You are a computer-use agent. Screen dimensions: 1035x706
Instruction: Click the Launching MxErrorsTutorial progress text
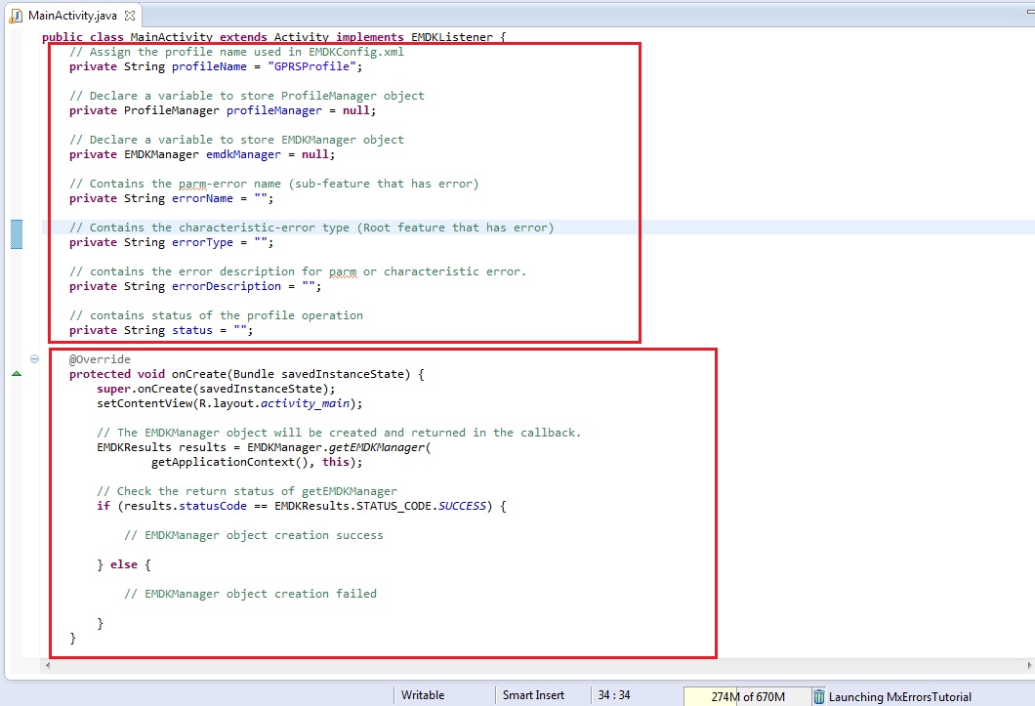pyautogui.click(x=899, y=696)
